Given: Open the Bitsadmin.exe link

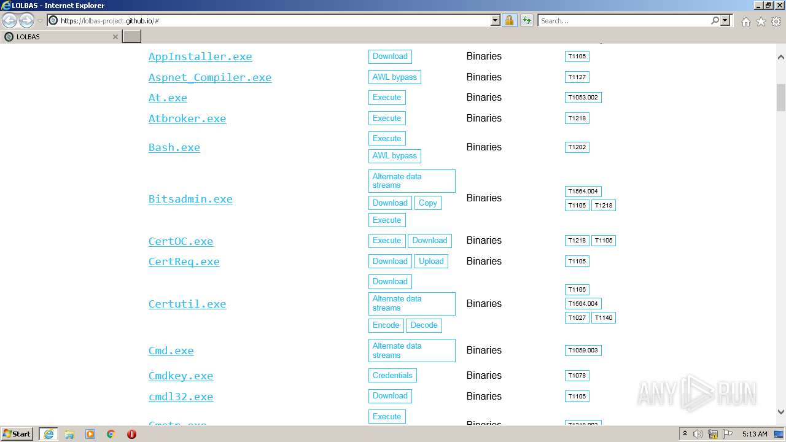Looking at the screenshot, I should pyautogui.click(x=190, y=199).
